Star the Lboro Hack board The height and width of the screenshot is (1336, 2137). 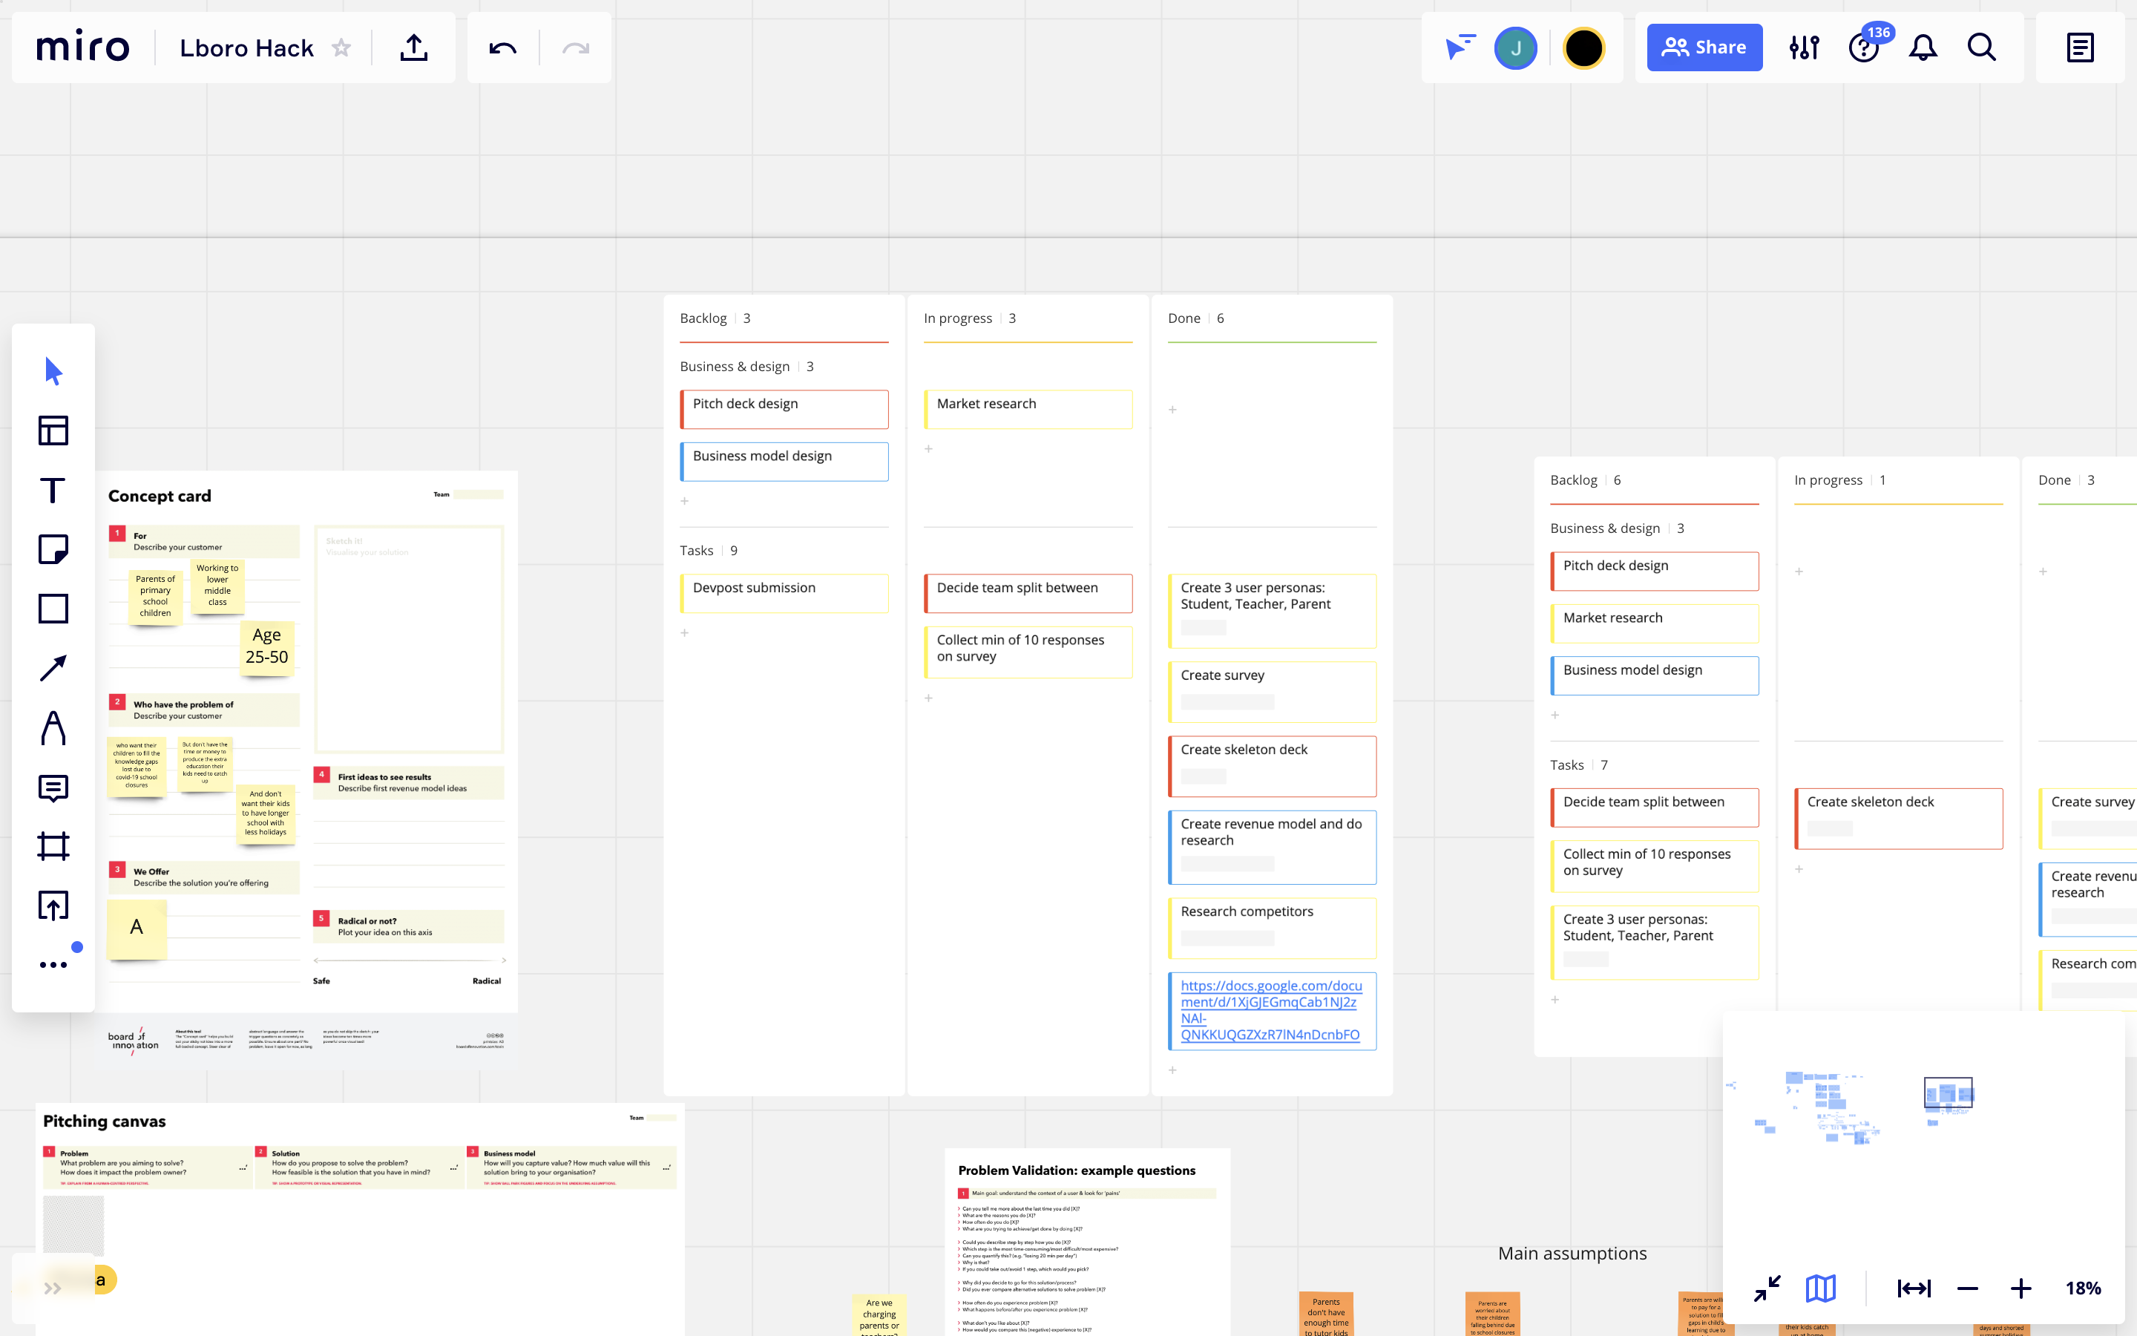[341, 48]
